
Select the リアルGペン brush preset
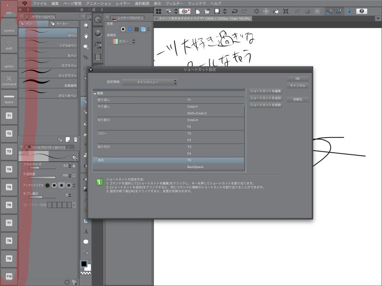[x=48, y=43]
